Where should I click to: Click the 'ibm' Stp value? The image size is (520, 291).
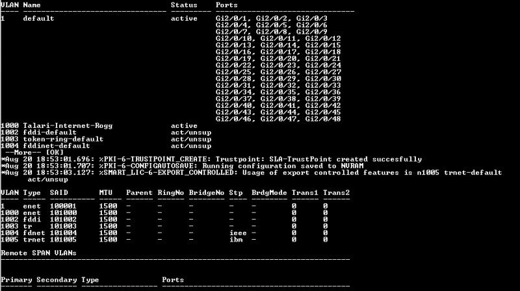(x=236, y=240)
